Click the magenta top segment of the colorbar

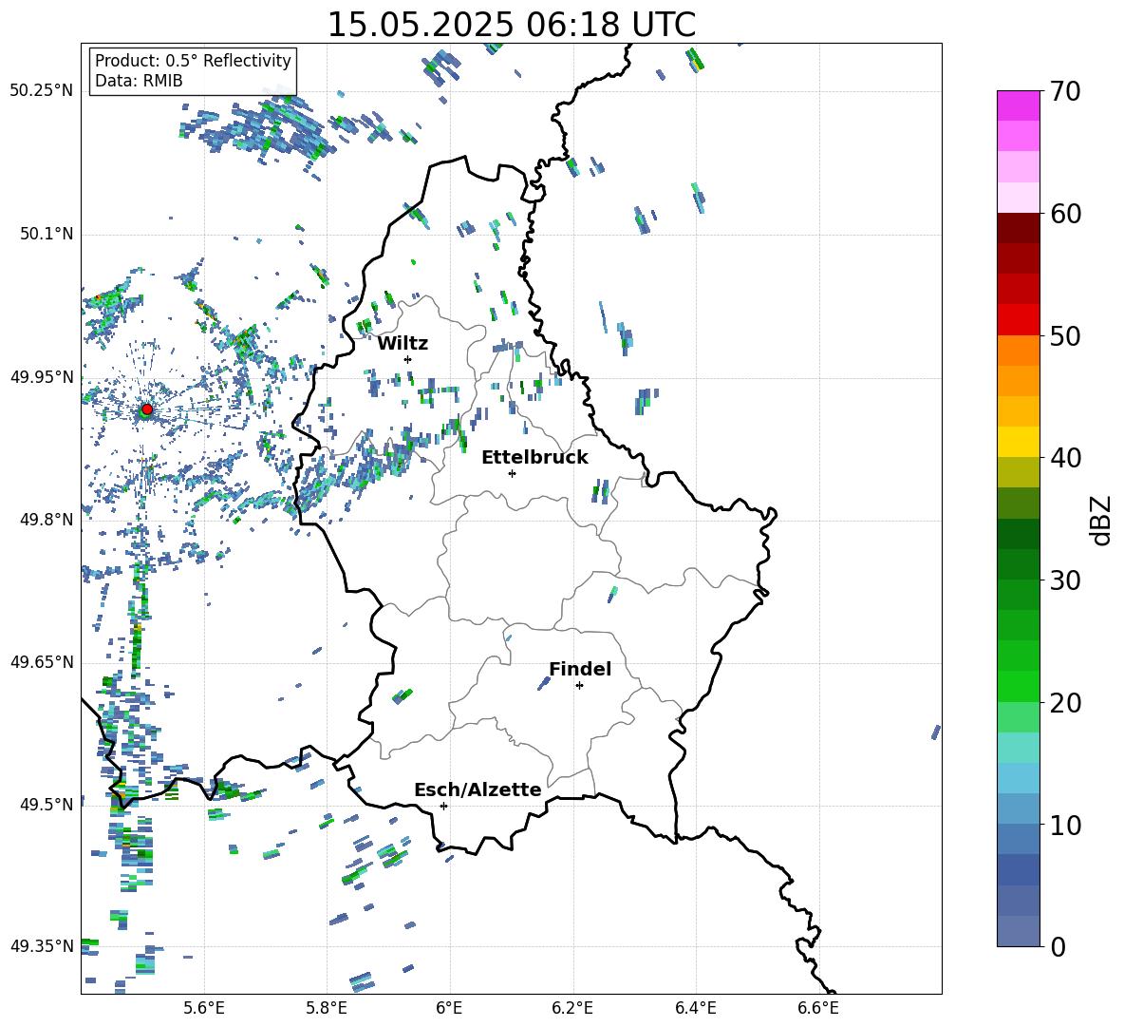(1018, 105)
